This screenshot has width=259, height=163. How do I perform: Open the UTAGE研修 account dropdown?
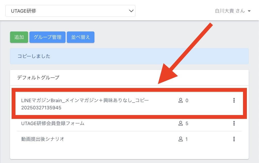point(70,11)
